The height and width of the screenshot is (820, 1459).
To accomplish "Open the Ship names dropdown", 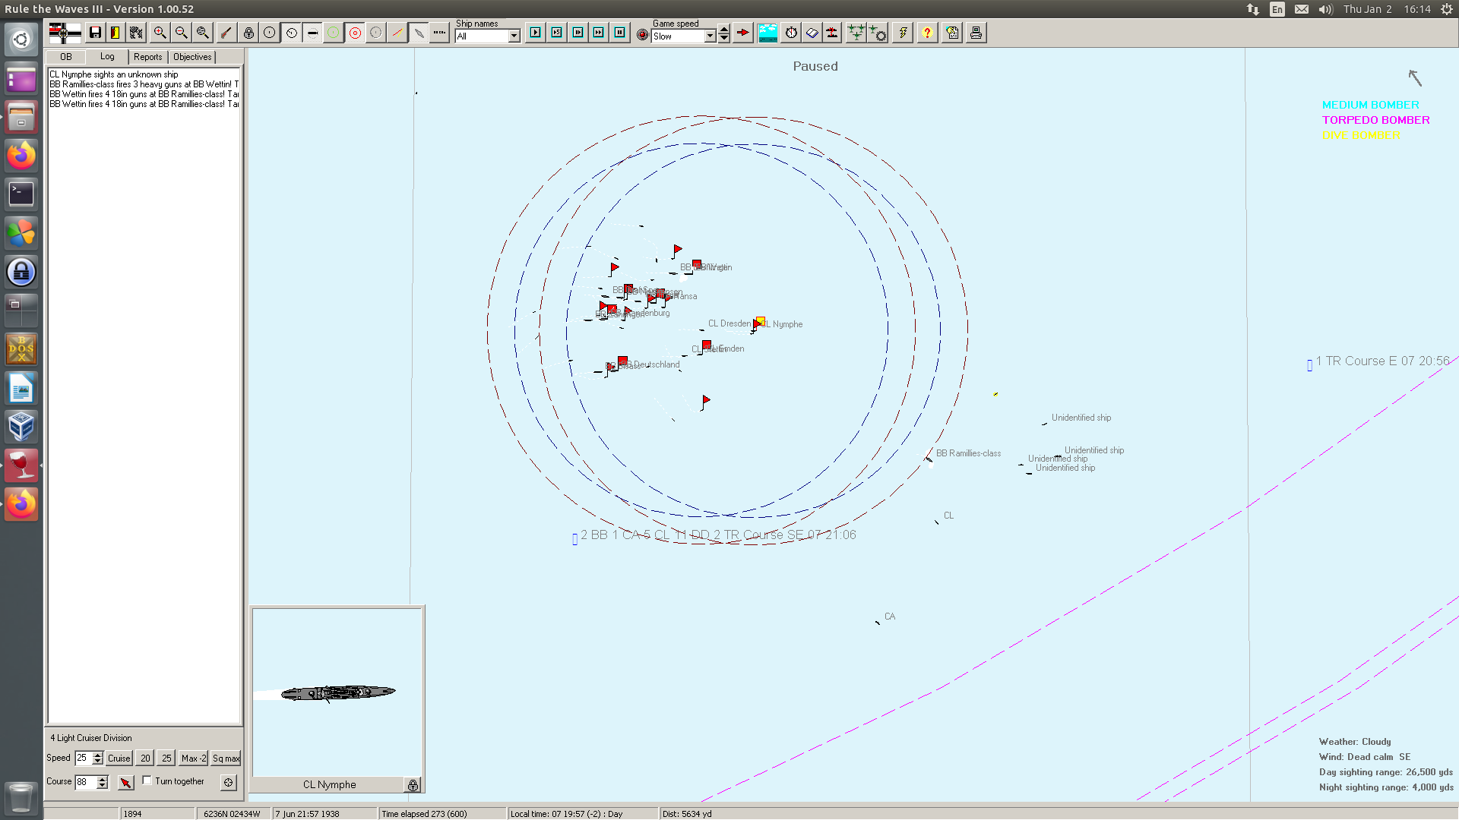I will coord(514,36).
